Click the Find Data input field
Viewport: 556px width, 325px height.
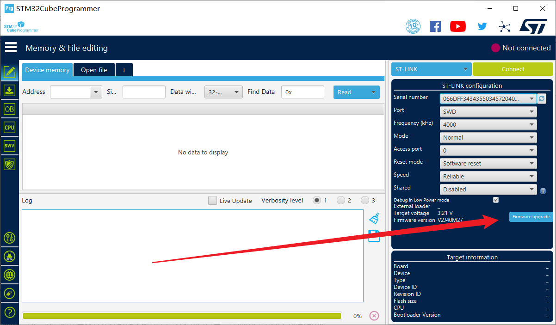pyautogui.click(x=303, y=92)
